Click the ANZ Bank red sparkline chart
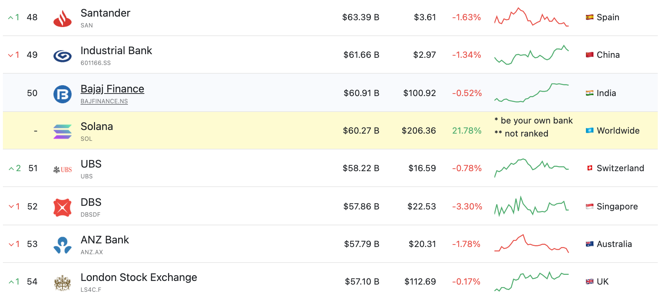The height and width of the screenshot is (299, 665). point(531,244)
